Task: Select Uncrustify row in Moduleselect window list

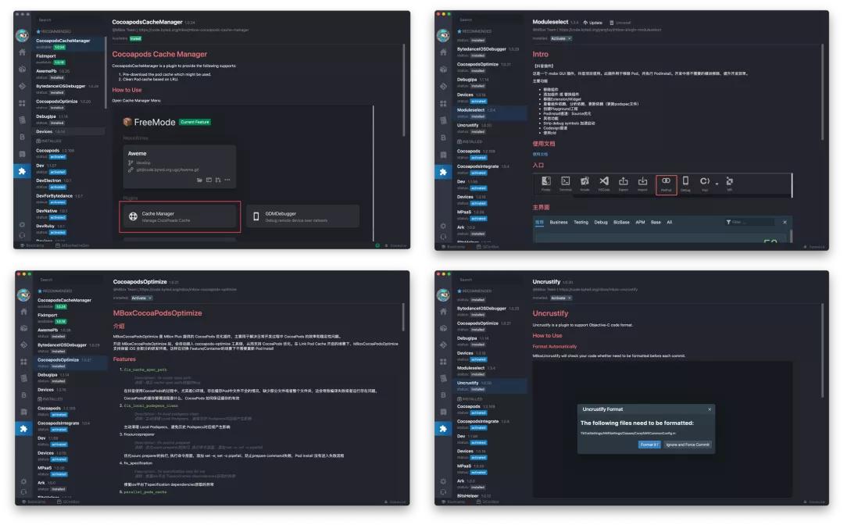Action: (491, 128)
